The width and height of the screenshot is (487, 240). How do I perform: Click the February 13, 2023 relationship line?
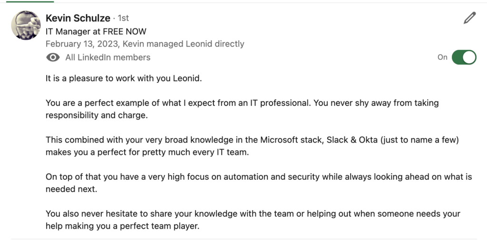click(x=145, y=44)
